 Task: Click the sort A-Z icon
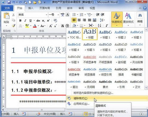click(x=100, y=25)
